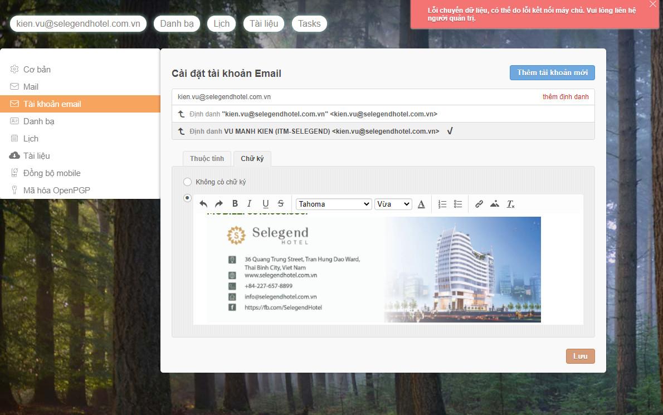The height and width of the screenshot is (415, 663).
Task: Open the Tahoma font family dropdown
Action: 334,204
